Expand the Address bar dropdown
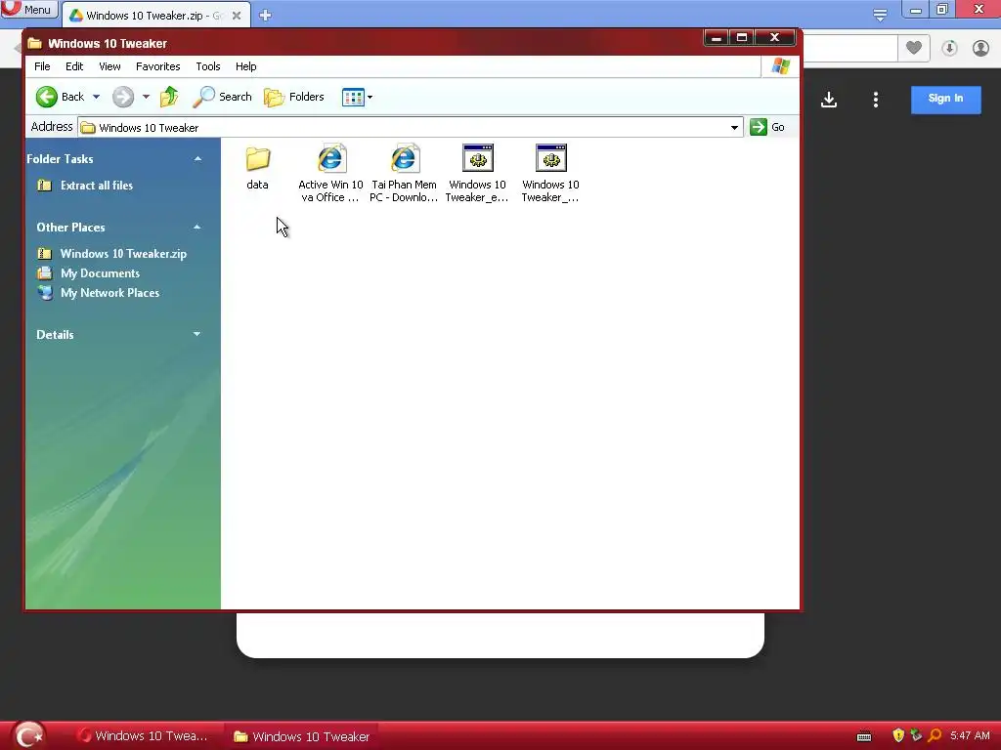Viewport: 1001px width, 750px height. [734, 128]
